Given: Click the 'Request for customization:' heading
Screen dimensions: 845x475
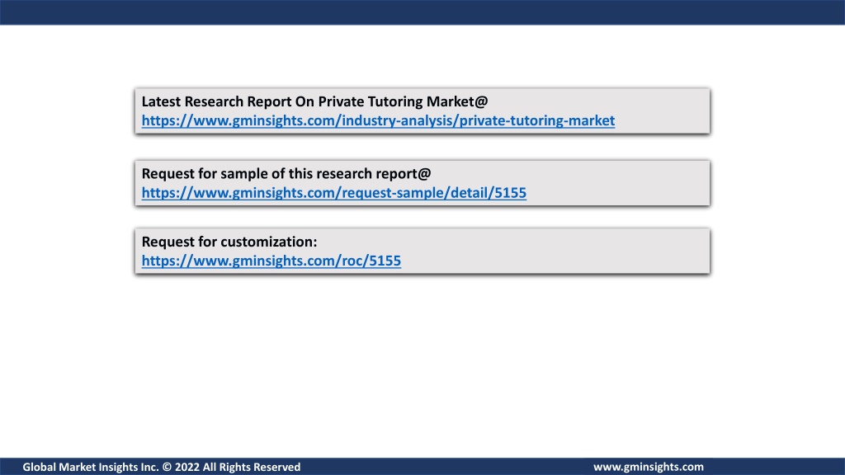Looking at the screenshot, I should coord(229,242).
